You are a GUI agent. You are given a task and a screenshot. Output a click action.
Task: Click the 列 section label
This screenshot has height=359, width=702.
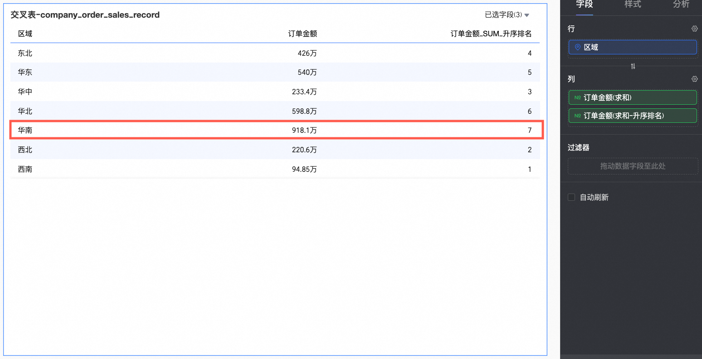click(x=571, y=79)
